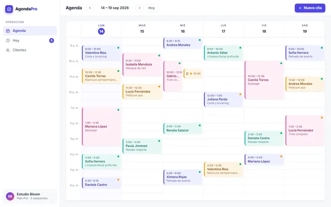331x207 pixels.
Task: Select Tuesday 15 day header
Action: coord(142,29)
